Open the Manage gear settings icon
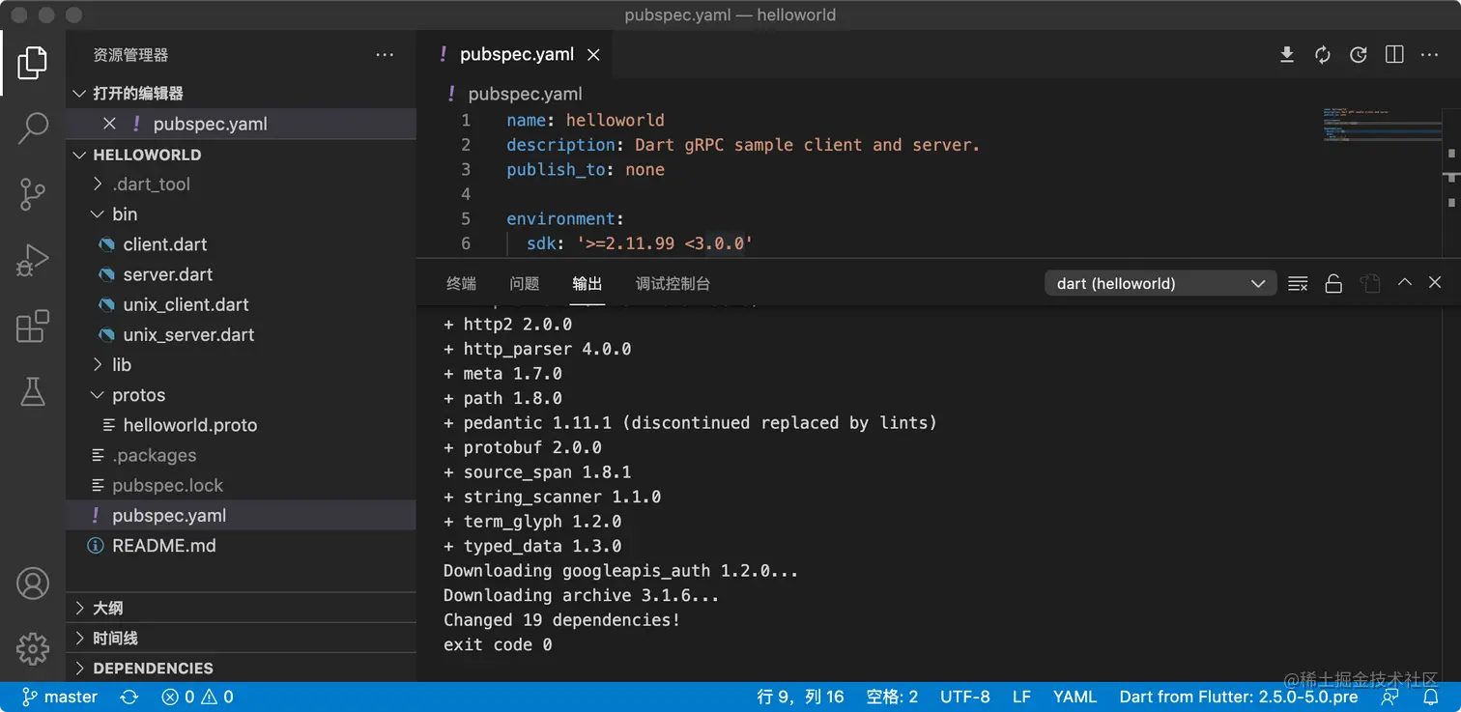The image size is (1461, 712). [32, 648]
